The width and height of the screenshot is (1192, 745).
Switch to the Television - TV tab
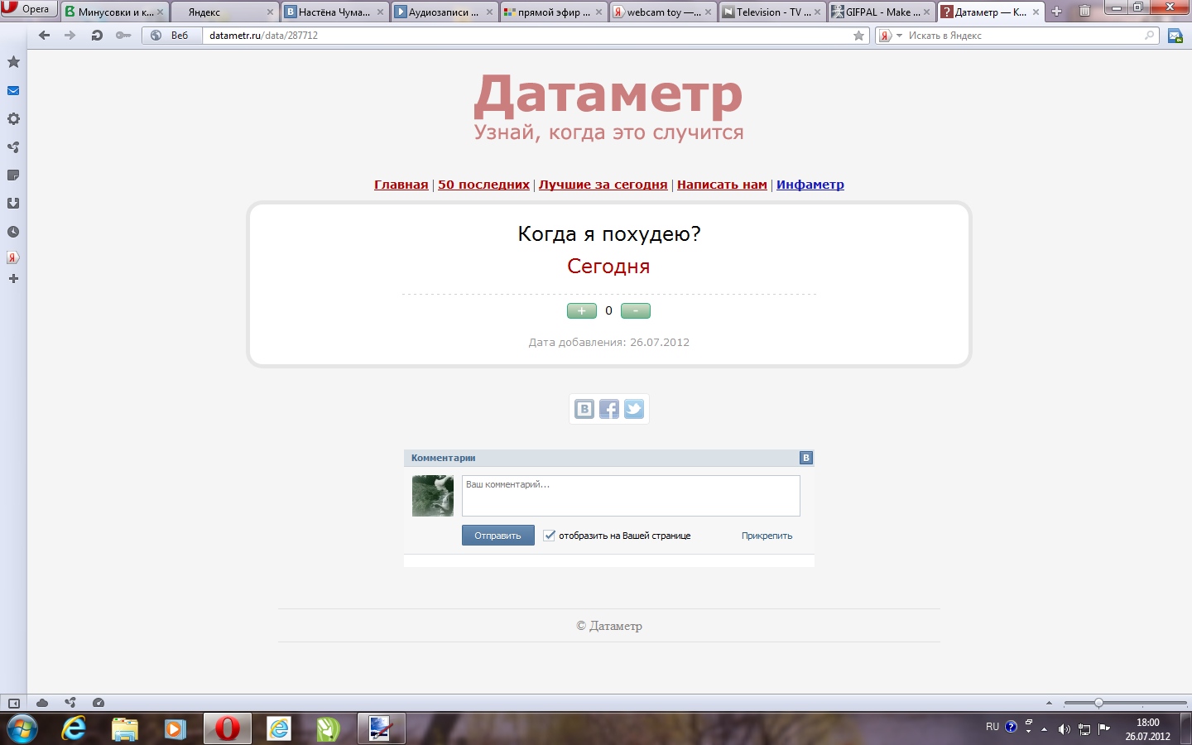771,12
